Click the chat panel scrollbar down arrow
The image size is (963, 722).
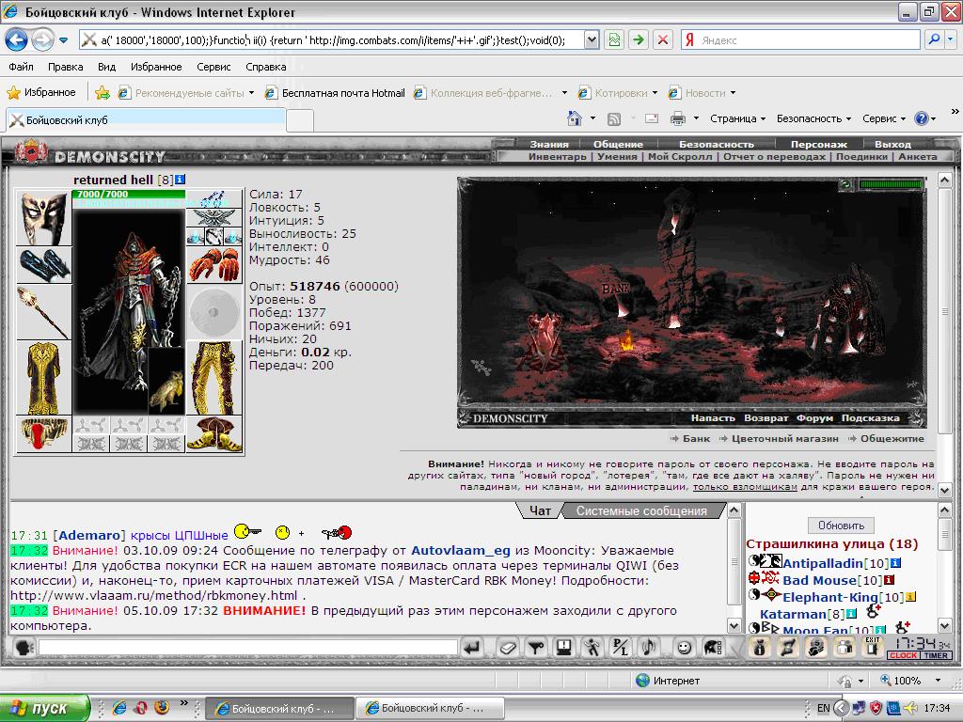pyautogui.click(x=734, y=625)
